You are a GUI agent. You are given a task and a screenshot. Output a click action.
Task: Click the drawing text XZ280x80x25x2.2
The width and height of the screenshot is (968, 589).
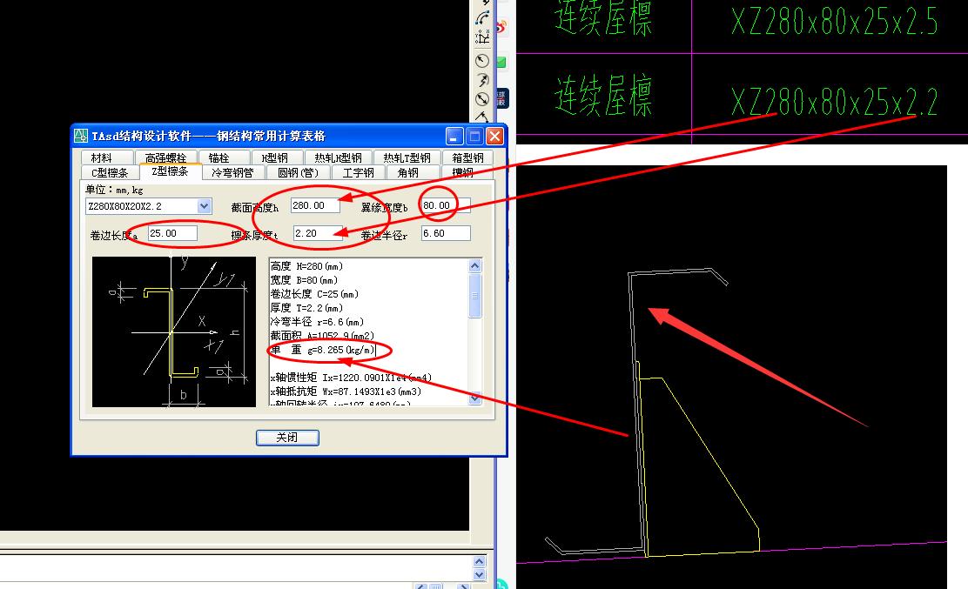pos(835,102)
